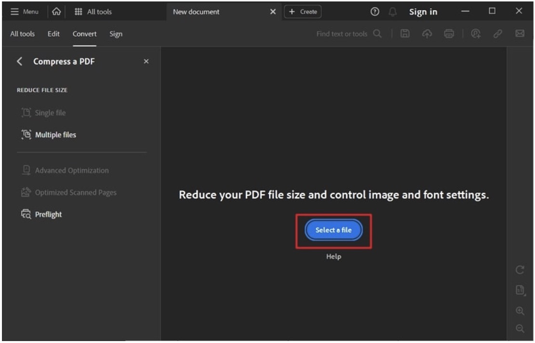Click the notifications bell icon
The image size is (535, 343).
pyautogui.click(x=392, y=12)
